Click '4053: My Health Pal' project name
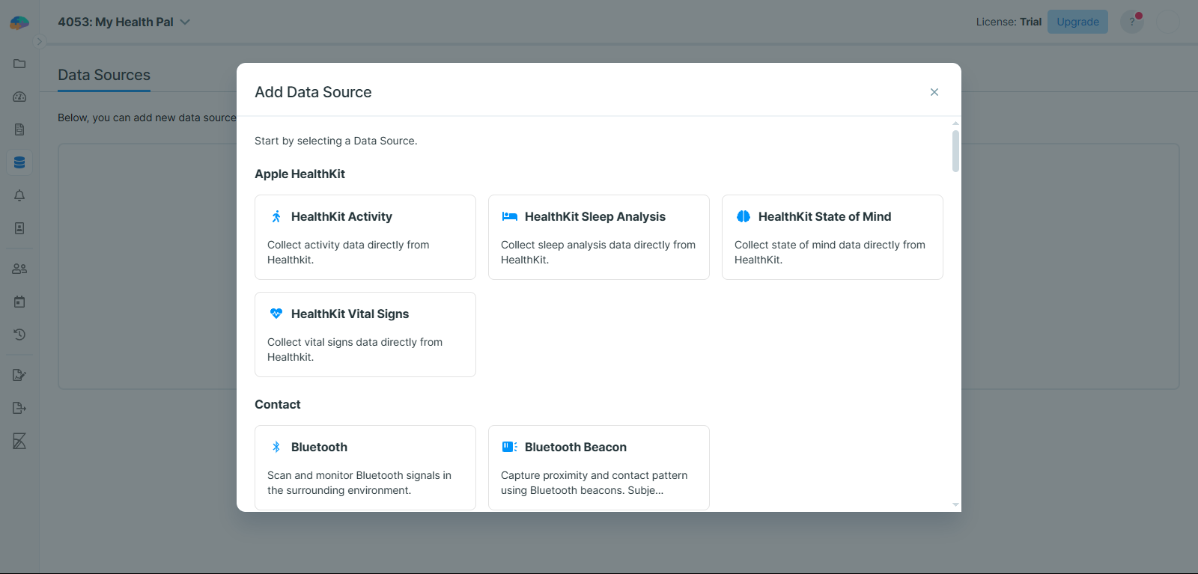1198x574 pixels. pyautogui.click(x=115, y=22)
